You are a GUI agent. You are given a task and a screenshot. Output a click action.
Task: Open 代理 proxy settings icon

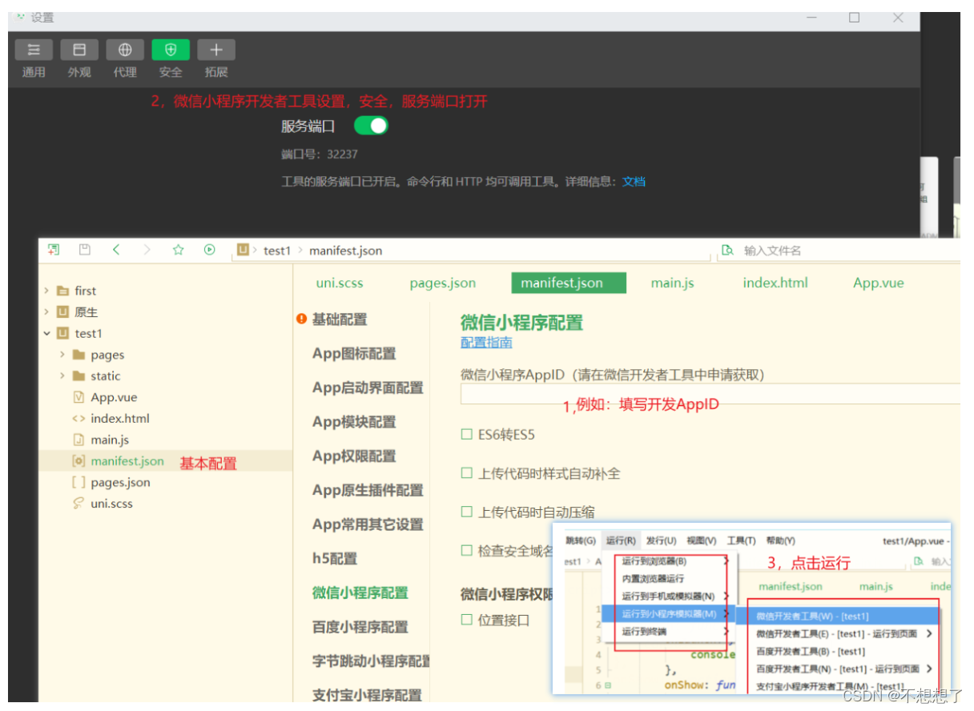pyautogui.click(x=125, y=50)
